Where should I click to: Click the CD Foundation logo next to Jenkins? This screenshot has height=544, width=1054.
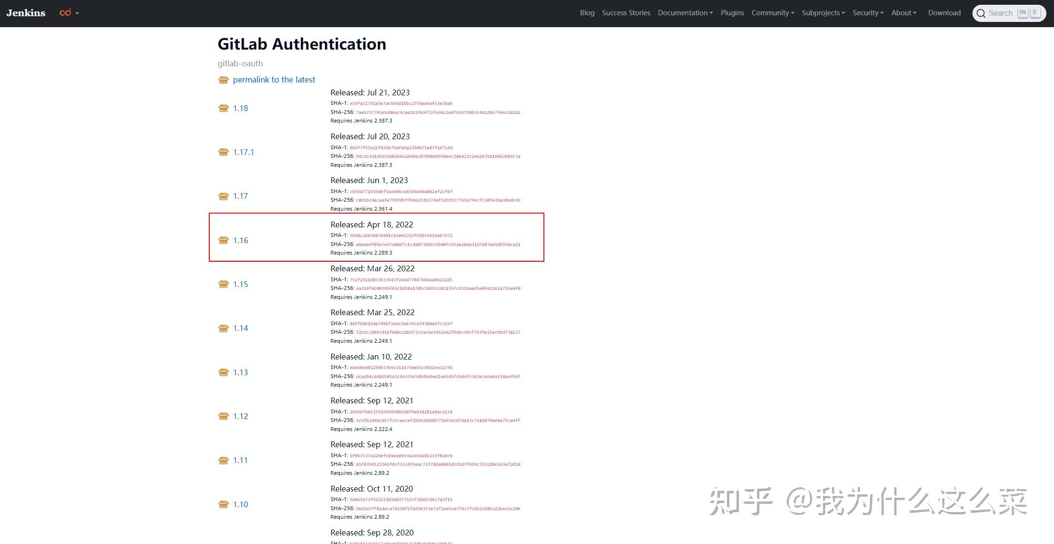(x=65, y=13)
